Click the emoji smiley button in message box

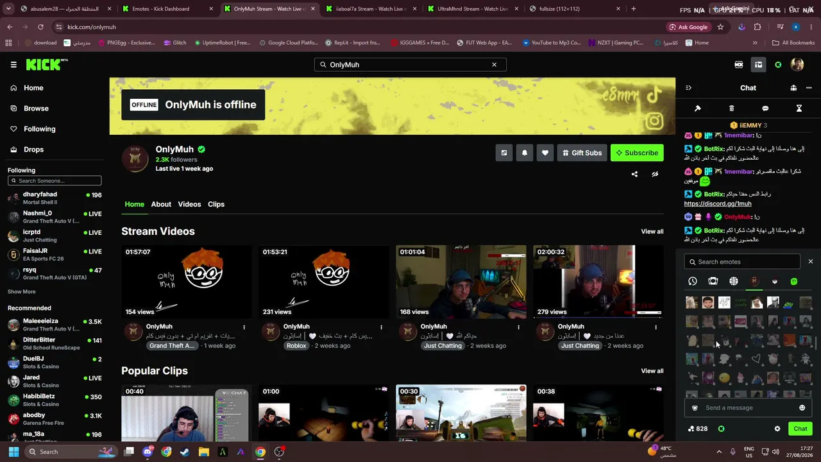coord(802,408)
